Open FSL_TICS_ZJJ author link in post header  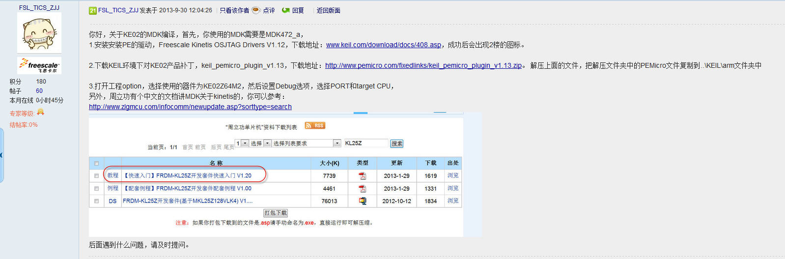[x=118, y=10]
